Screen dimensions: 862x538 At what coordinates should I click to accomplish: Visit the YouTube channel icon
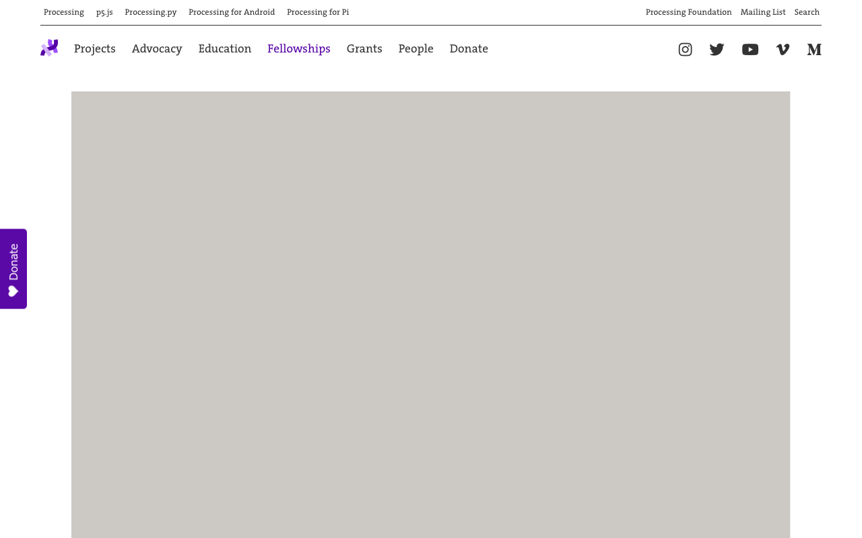pyautogui.click(x=750, y=49)
